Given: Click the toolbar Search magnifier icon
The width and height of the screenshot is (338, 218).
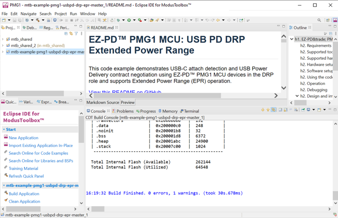Looking at the screenshot, I should 319,20.
